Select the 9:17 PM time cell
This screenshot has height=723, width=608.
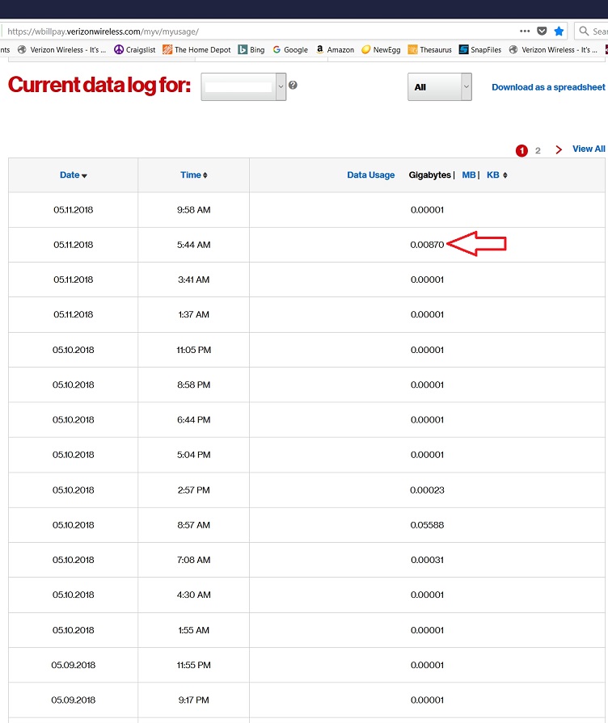(x=194, y=700)
